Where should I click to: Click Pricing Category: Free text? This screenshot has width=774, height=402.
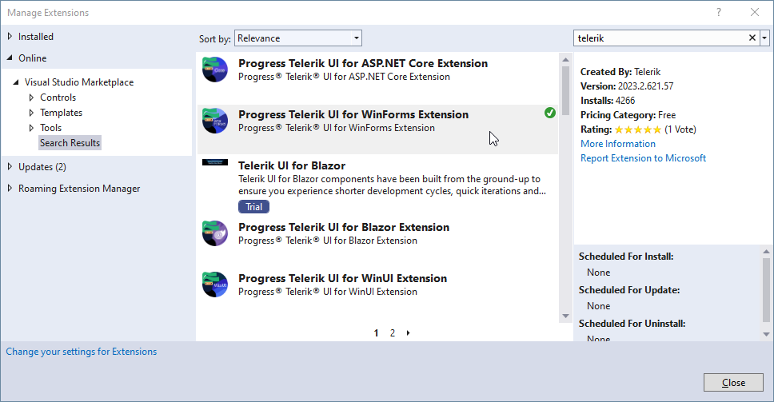click(x=628, y=115)
